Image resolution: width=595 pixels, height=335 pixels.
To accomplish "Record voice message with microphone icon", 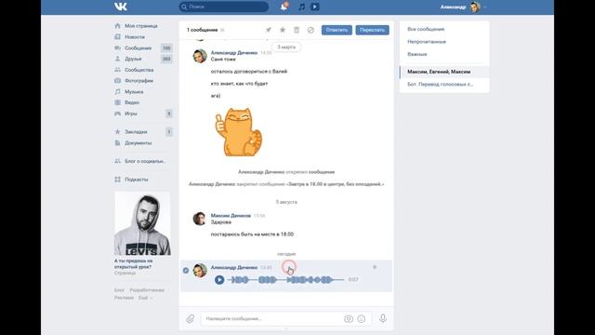I will coord(383,318).
